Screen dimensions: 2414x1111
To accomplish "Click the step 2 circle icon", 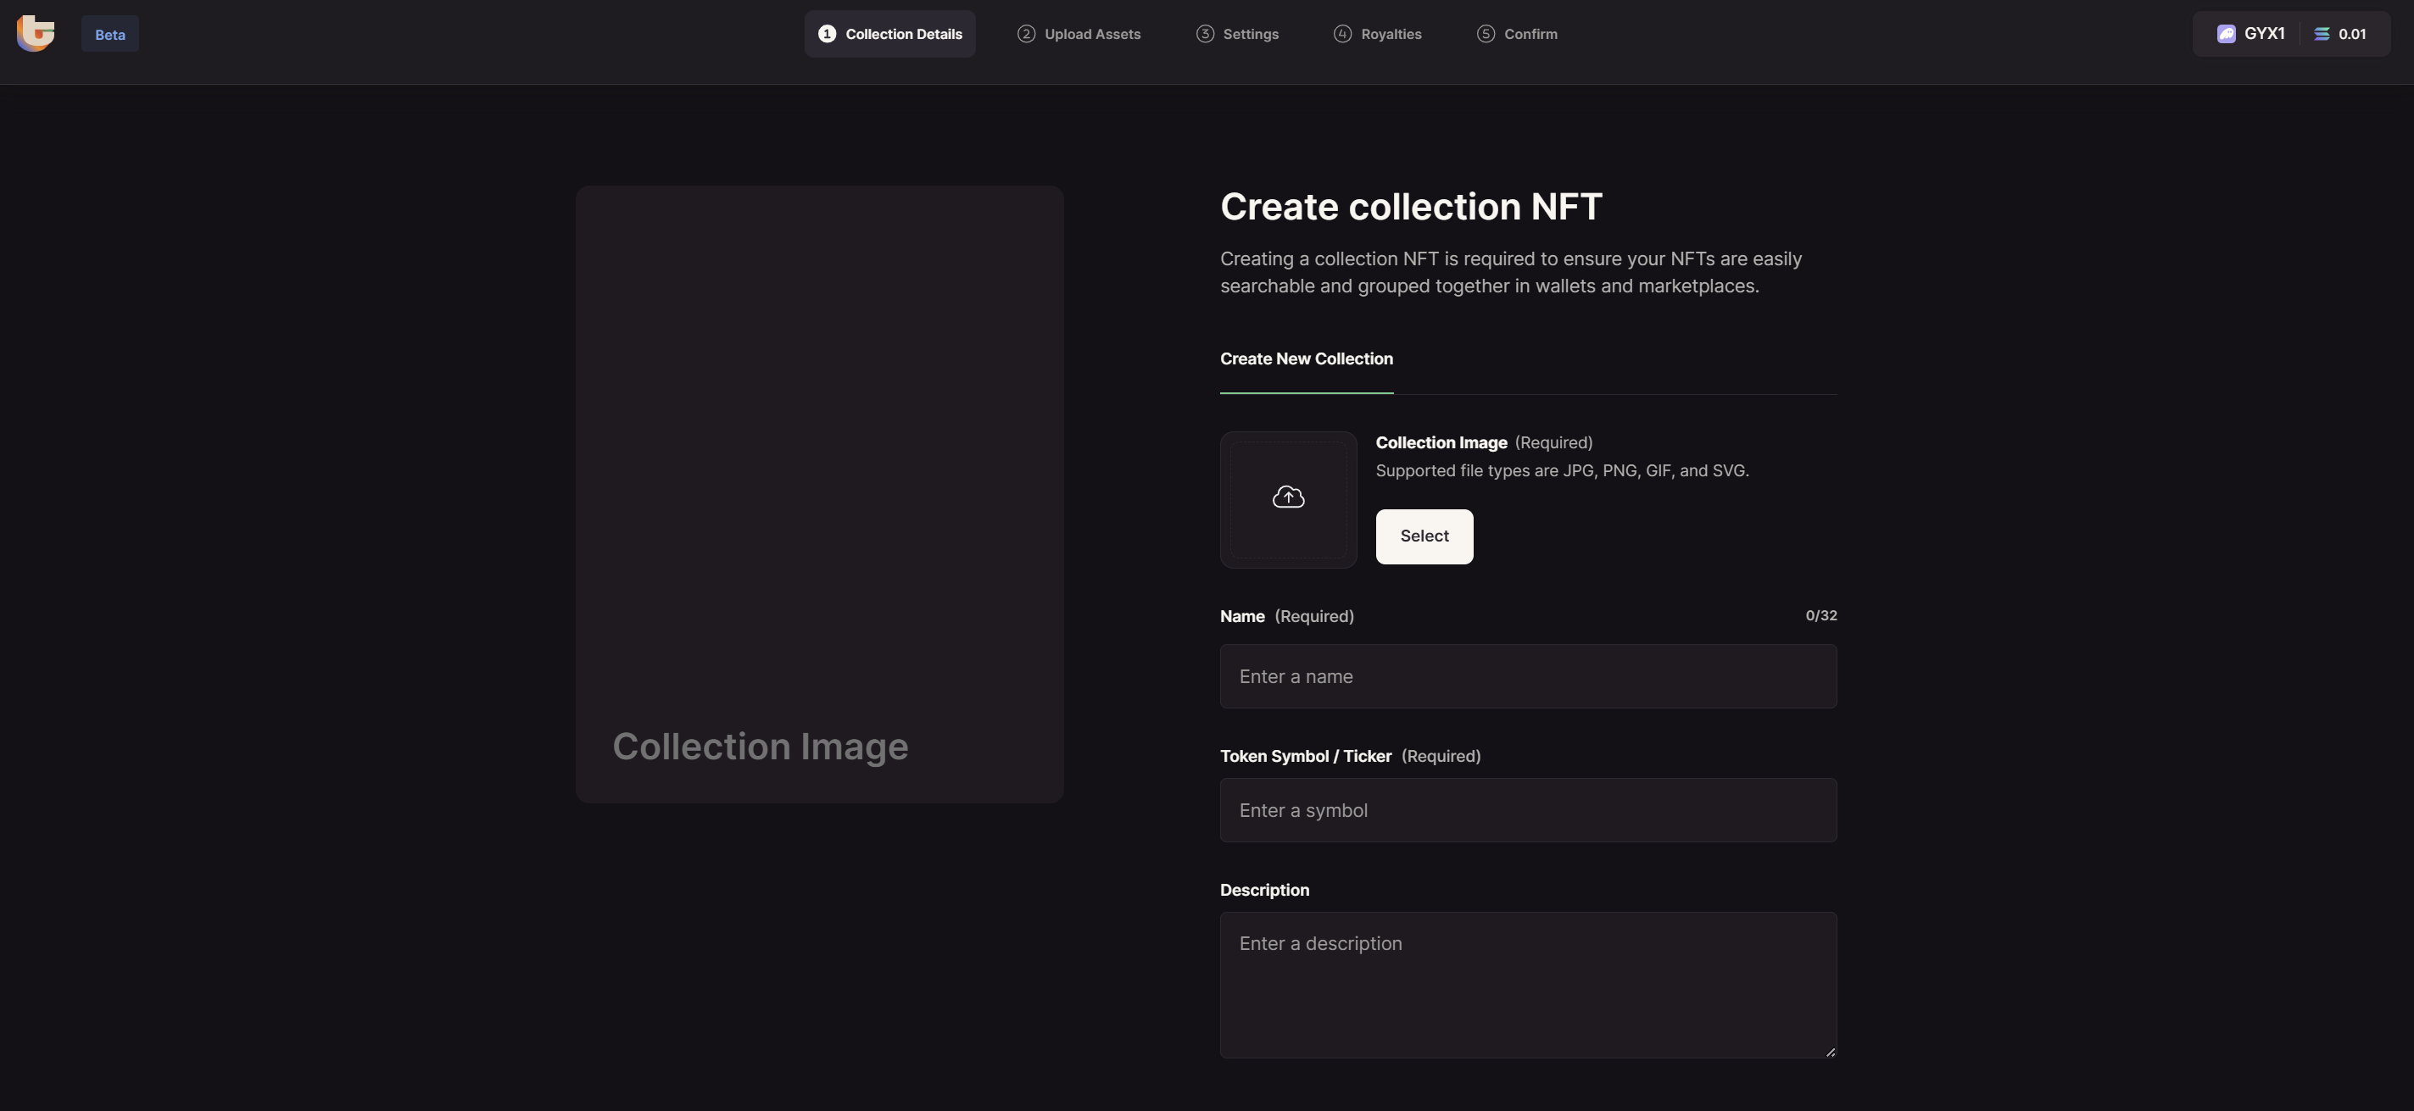I will pos(1026,34).
